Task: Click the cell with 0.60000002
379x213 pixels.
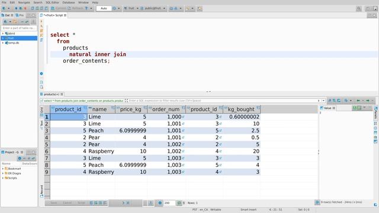Action: [242, 117]
